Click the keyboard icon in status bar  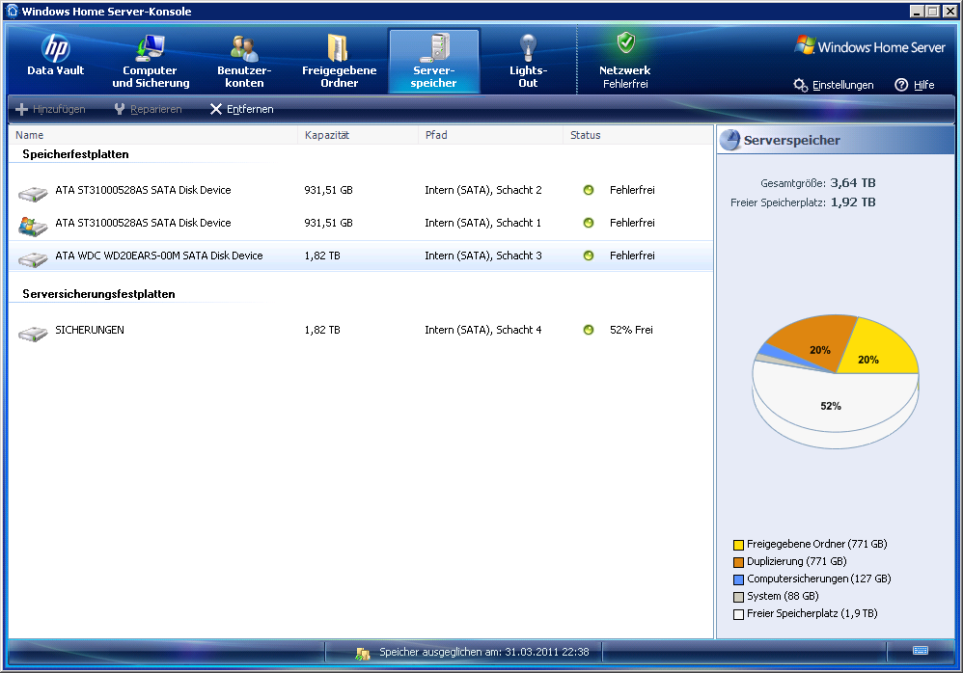[920, 651]
